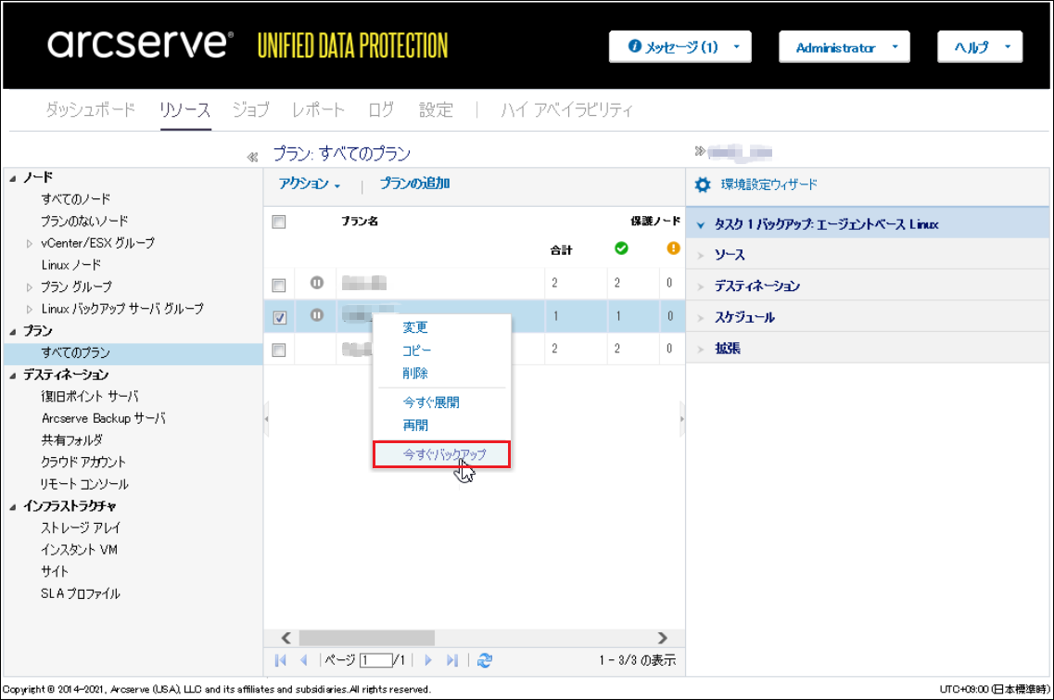
Task: Click the horizontal scrollbar thumb in plan list
Action: [366, 638]
